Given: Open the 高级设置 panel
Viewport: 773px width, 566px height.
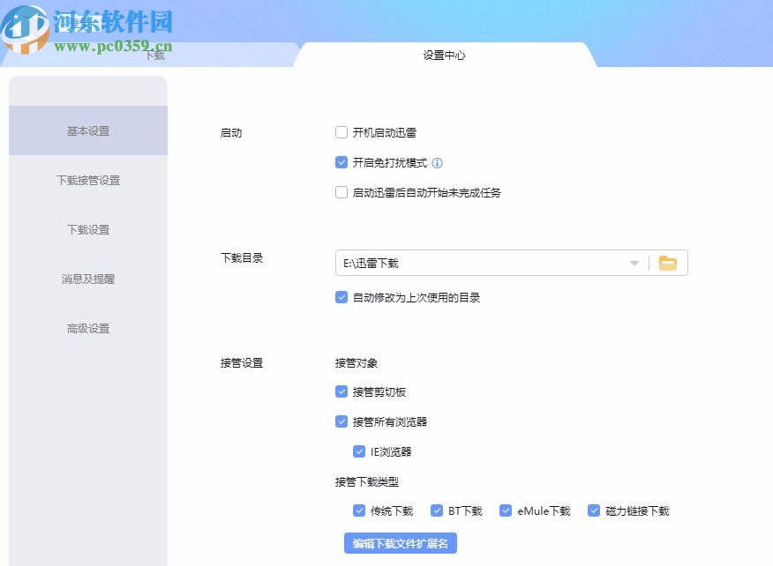Looking at the screenshot, I should tap(87, 328).
